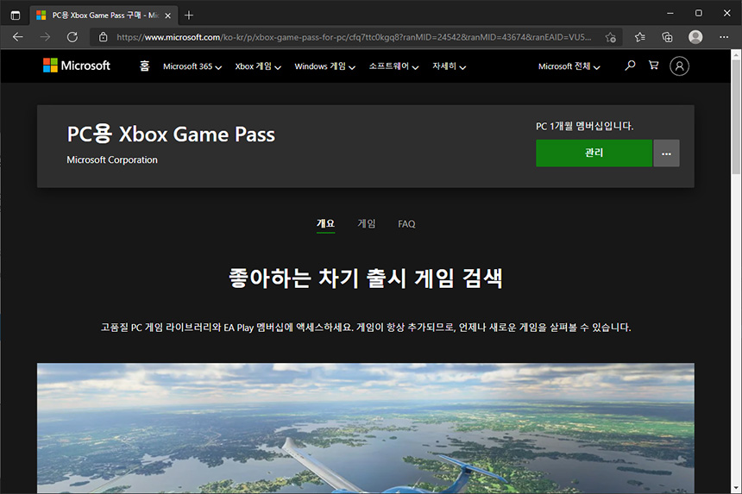The height and width of the screenshot is (494, 742).
Task: Close the Xbox Game Pass tab
Action: click(167, 16)
